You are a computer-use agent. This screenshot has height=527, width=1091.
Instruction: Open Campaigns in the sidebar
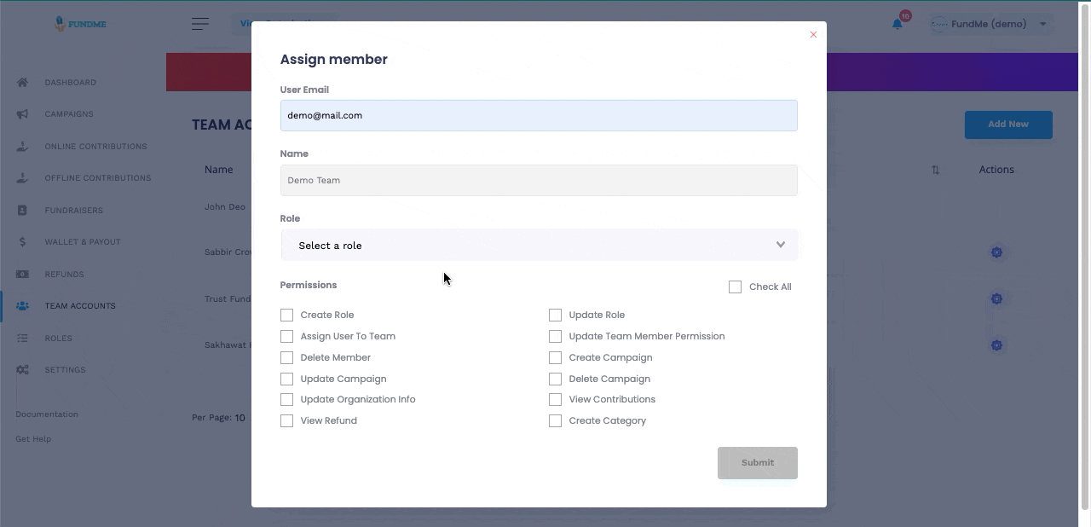(69, 114)
